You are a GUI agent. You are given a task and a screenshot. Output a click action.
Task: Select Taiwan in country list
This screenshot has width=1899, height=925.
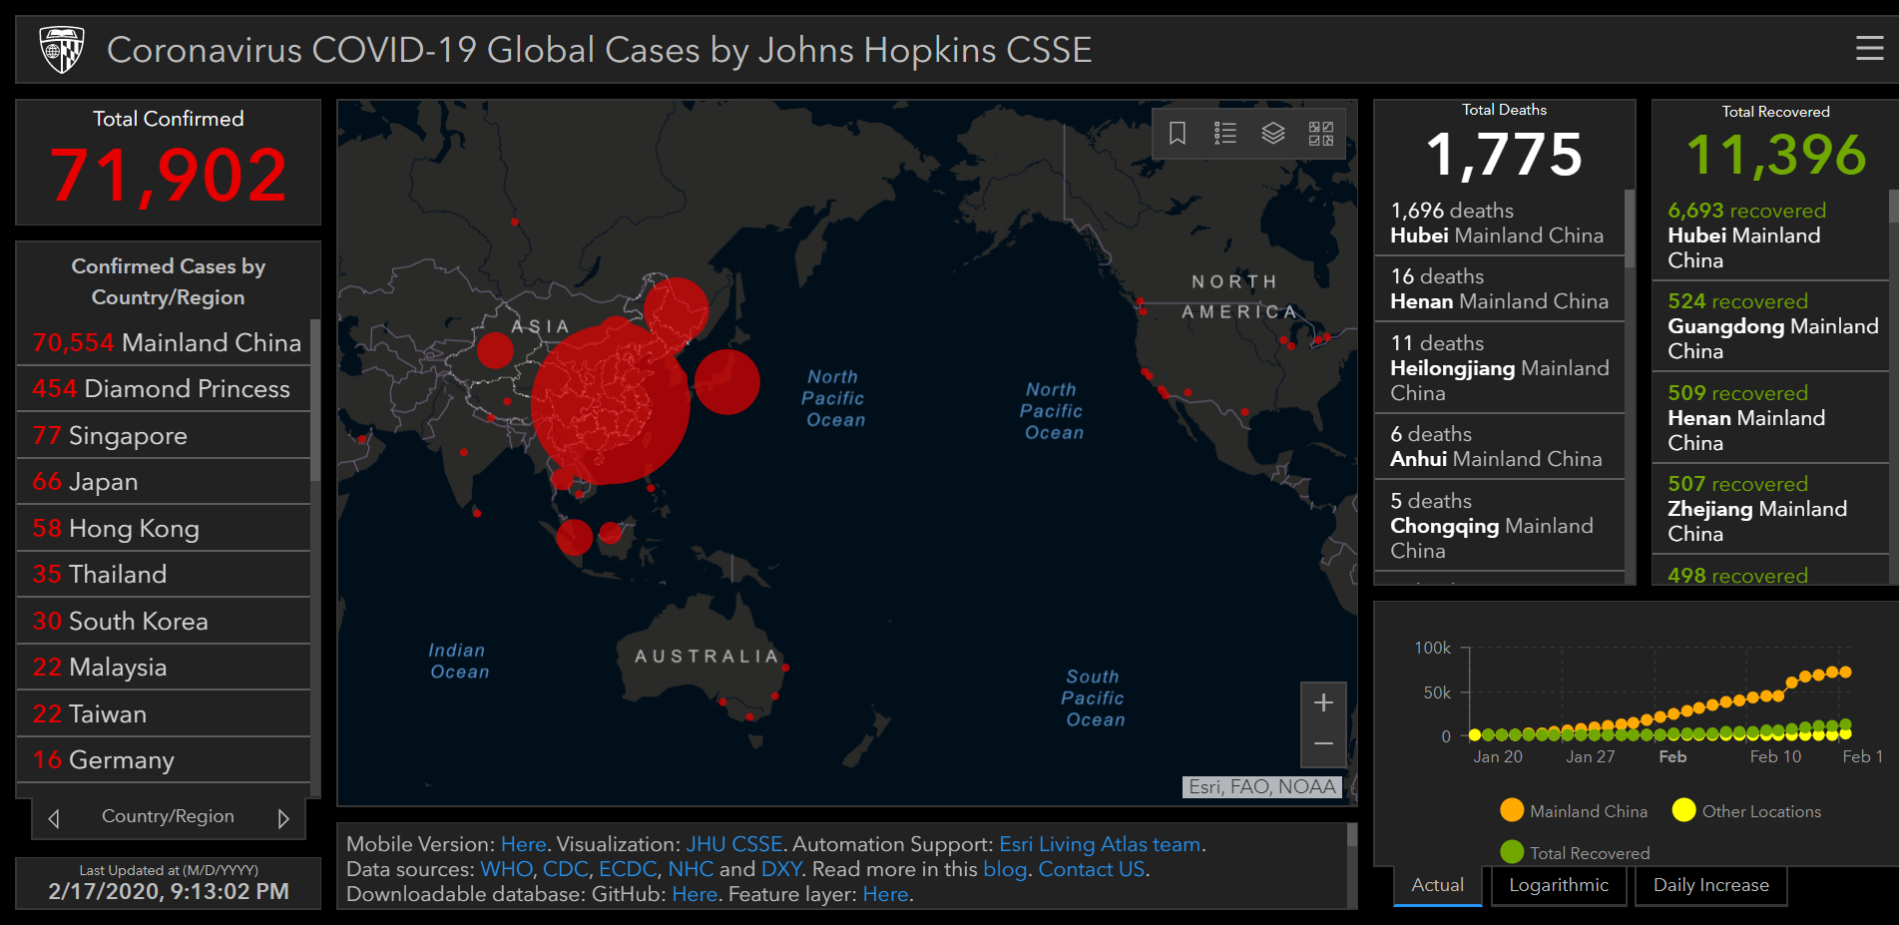pyautogui.click(x=165, y=713)
